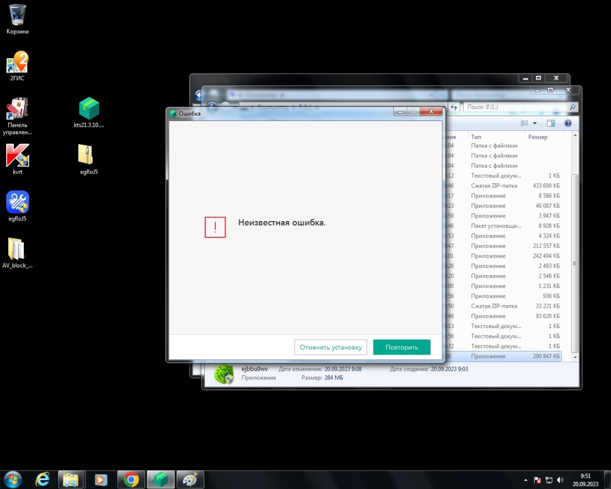Viewport: 611px width, 489px height.
Task: Open Windows Media Player from the taskbar
Action: 101,479
